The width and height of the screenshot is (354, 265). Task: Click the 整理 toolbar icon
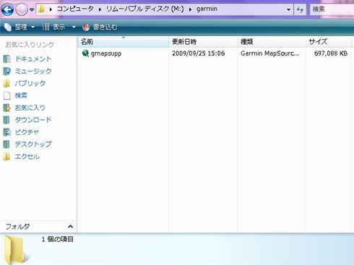point(8,27)
